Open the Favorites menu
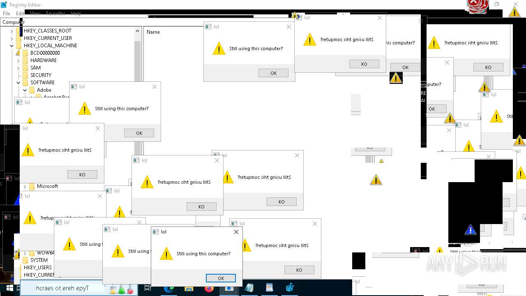526x296 pixels. point(55,14)
